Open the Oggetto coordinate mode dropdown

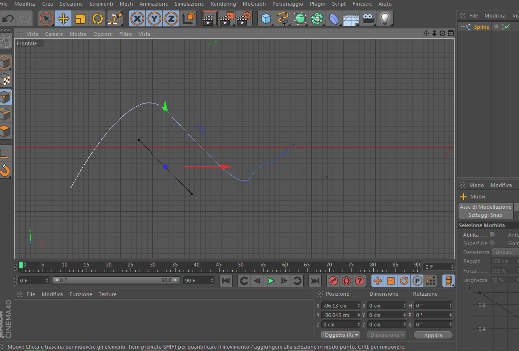[341, 335]
